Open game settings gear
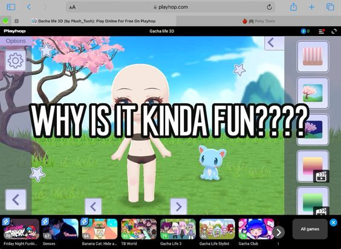This screenshot has width=341, height=249. [16, 60]
